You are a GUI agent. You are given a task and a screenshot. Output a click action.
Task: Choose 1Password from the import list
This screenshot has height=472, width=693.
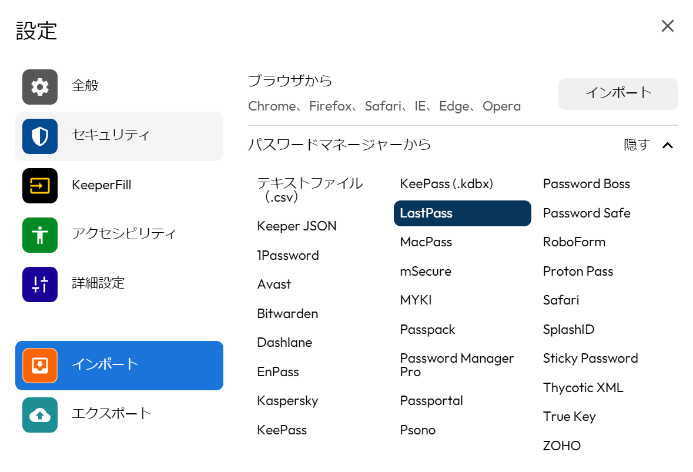pos(288,256)
